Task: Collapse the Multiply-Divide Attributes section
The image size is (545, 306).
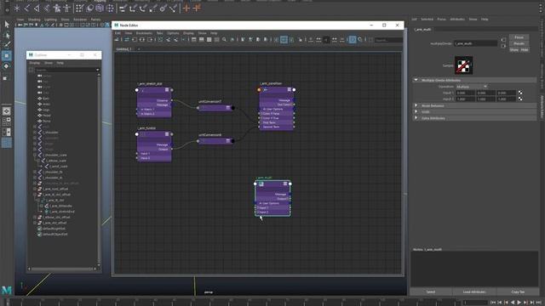Action: coord(416,80)
